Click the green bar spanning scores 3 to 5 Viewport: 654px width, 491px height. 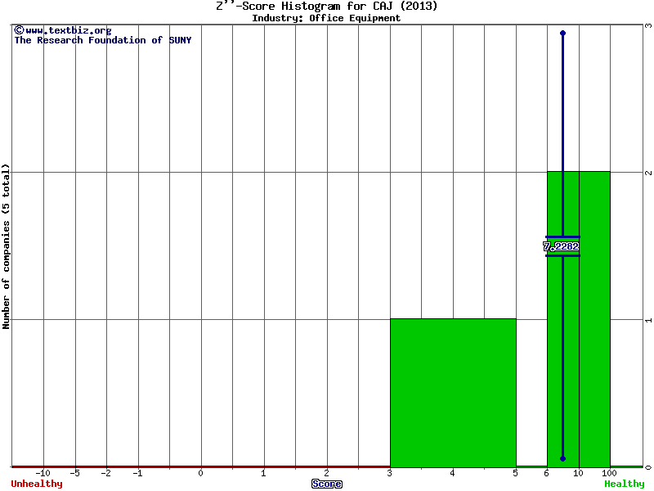click(454, 393)
